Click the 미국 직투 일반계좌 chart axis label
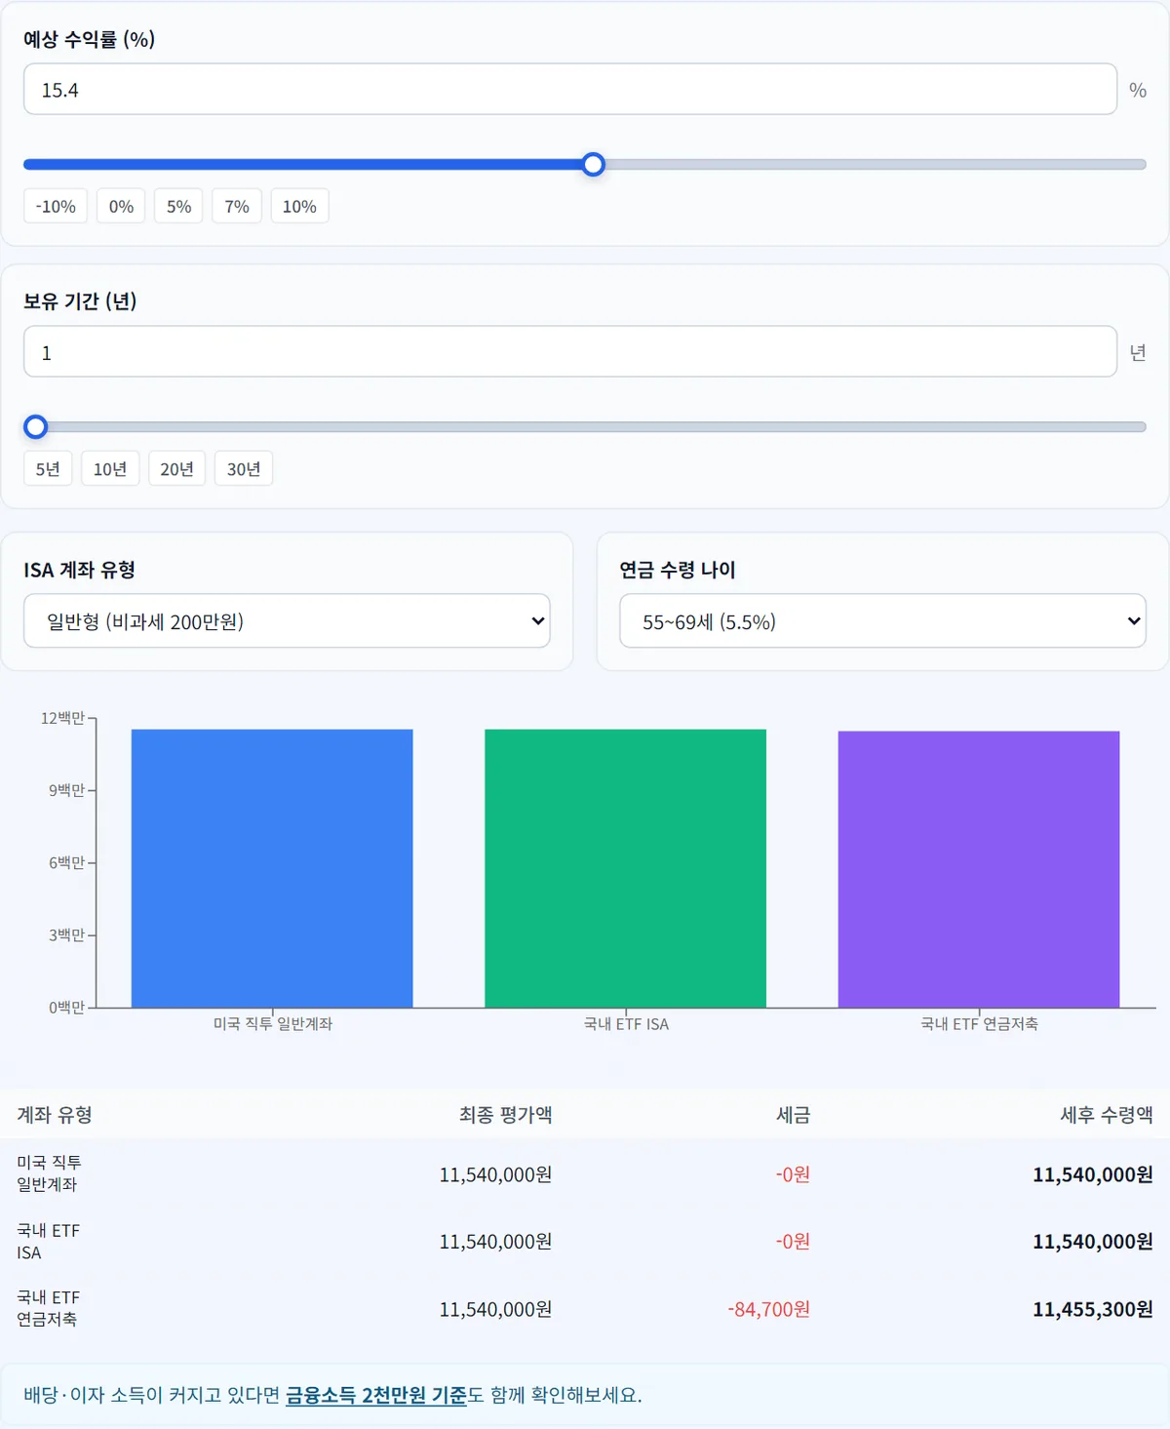The image size is (1170, 1429). pyautogui.click(x=273, y=1024)
